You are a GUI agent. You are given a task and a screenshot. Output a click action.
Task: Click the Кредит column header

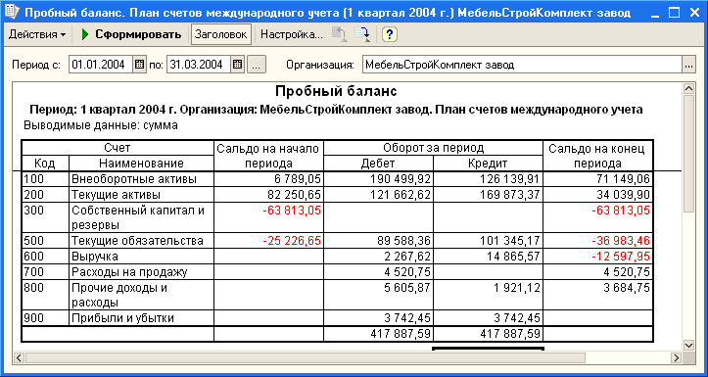pos(488,163)
